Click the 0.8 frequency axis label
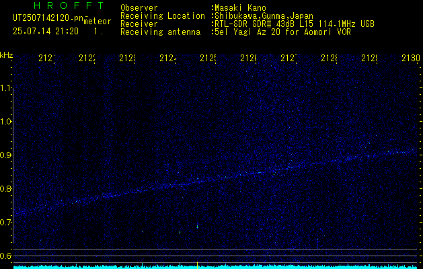Screen dimensions: 423x269 7,188
